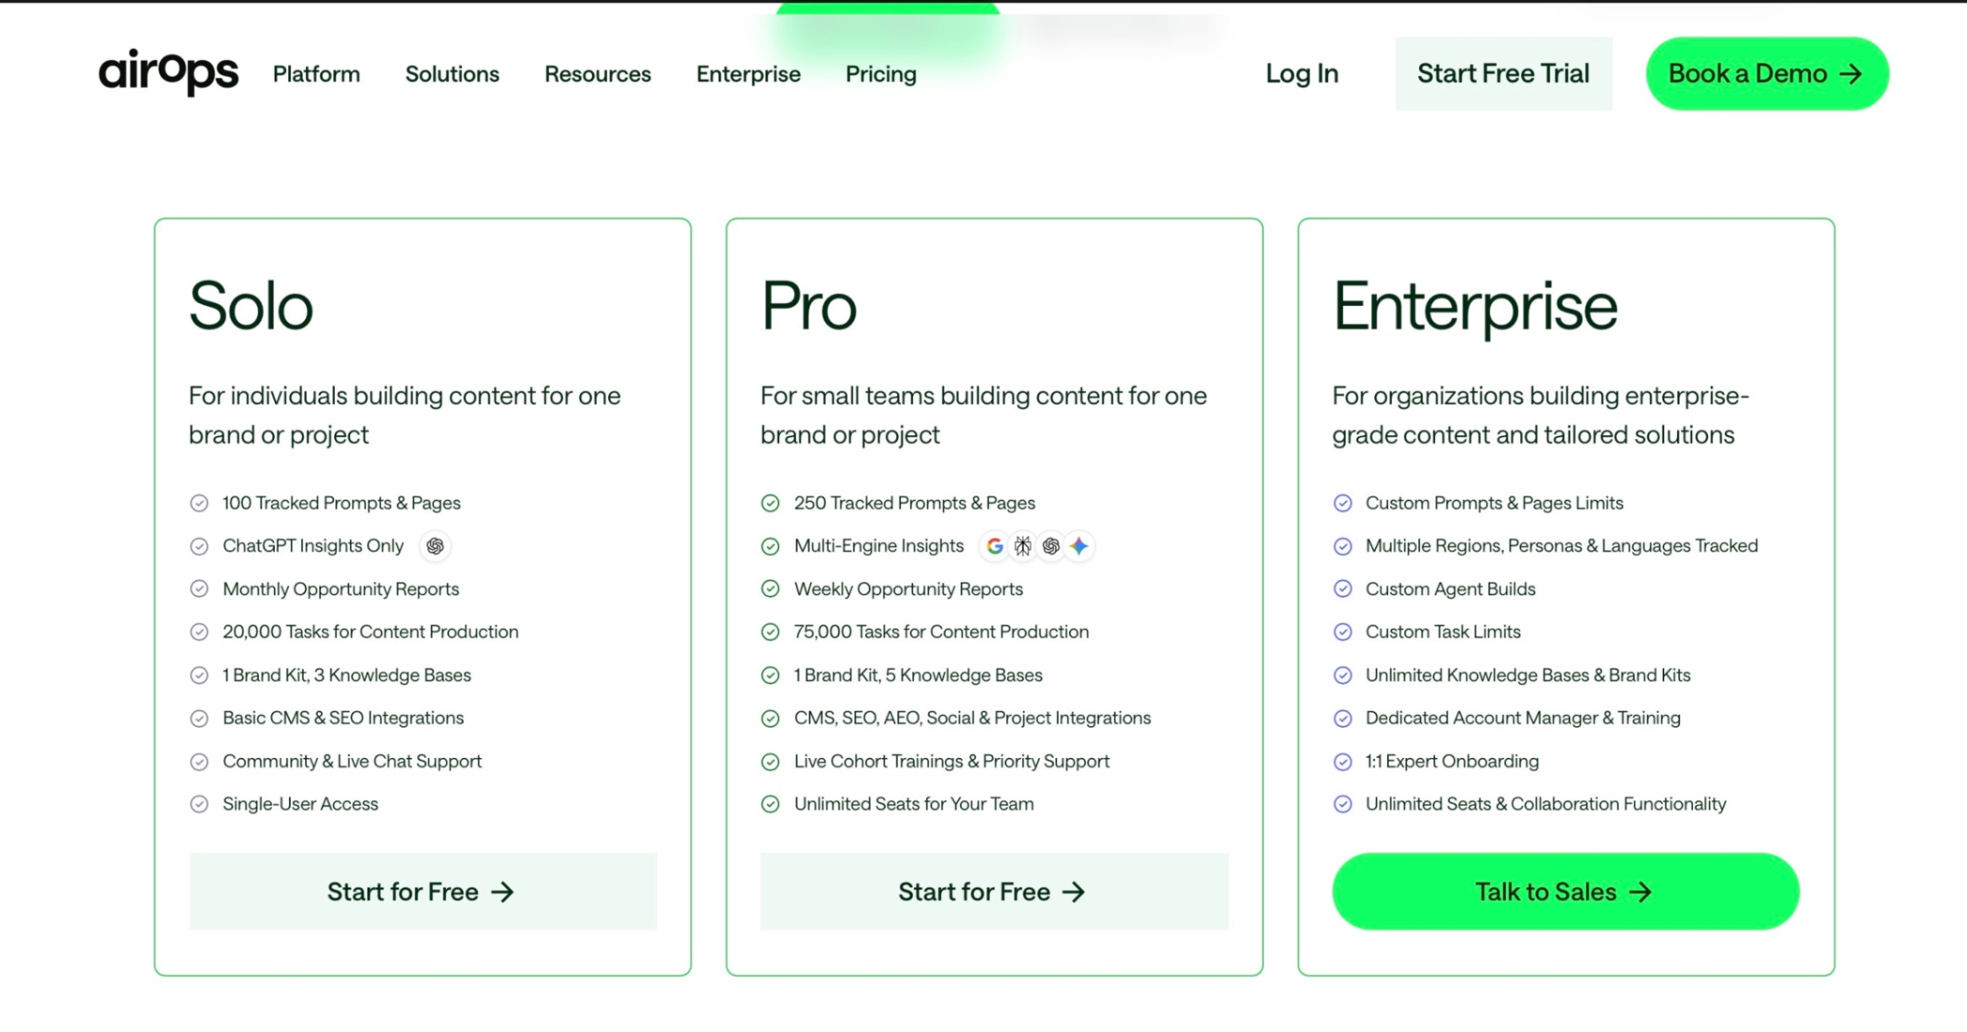
Task: Click the check icon for 250 Tracked Prompts & Pages
Action: click(x=771, y=503)
